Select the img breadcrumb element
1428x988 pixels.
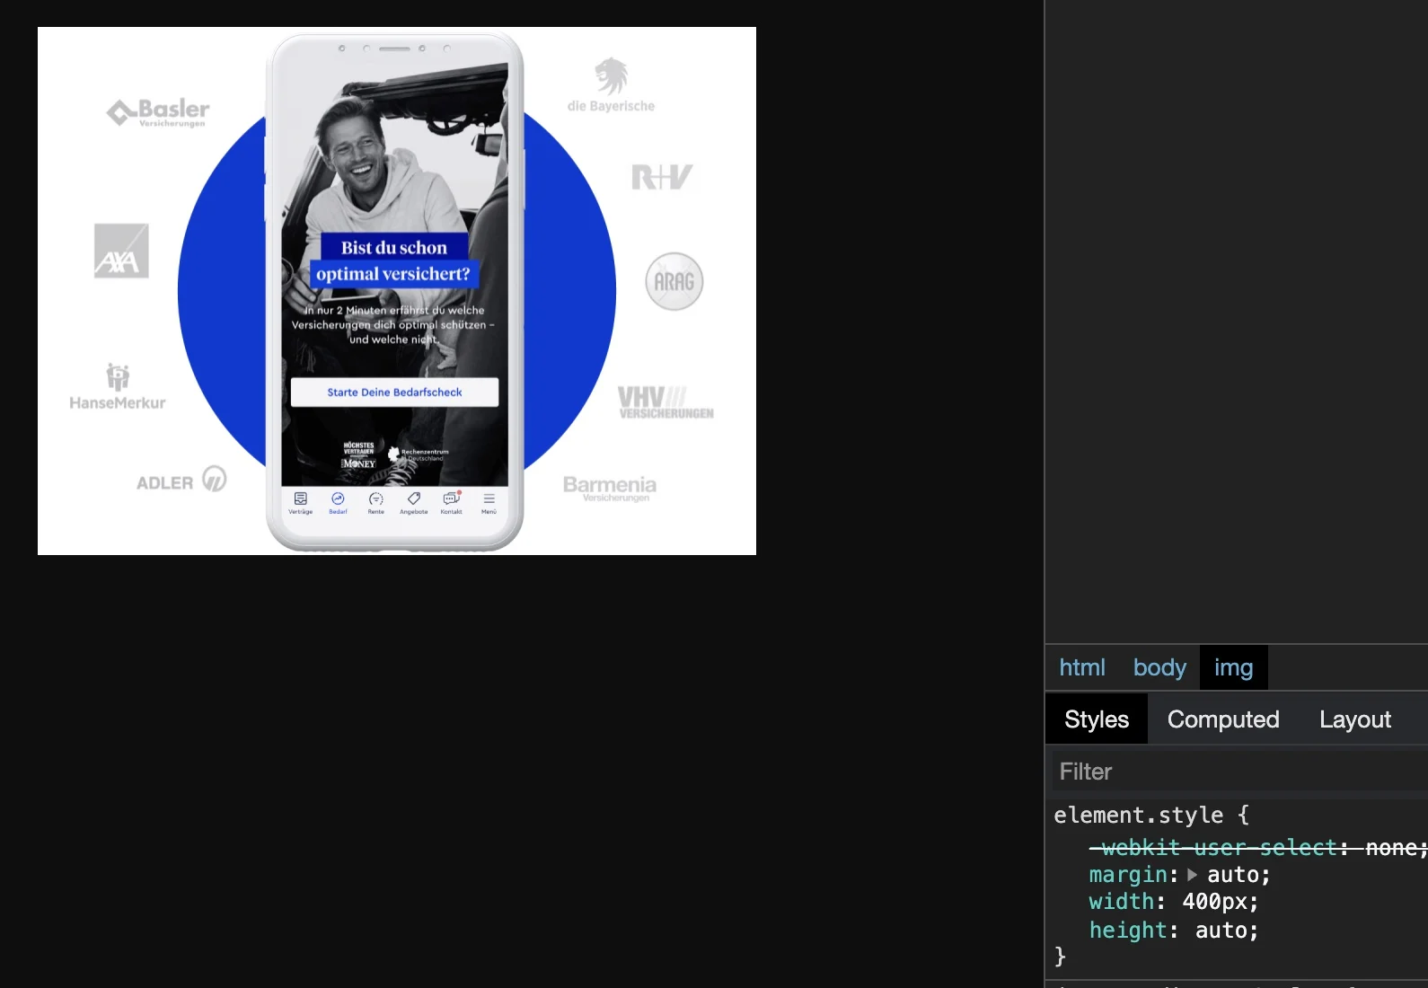1233,667
